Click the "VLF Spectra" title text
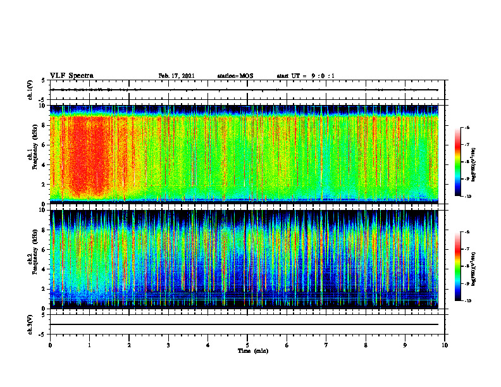Image resolution: width=501 pixels, height=387 pixels. pyautogui.click(x=71, y=76)
